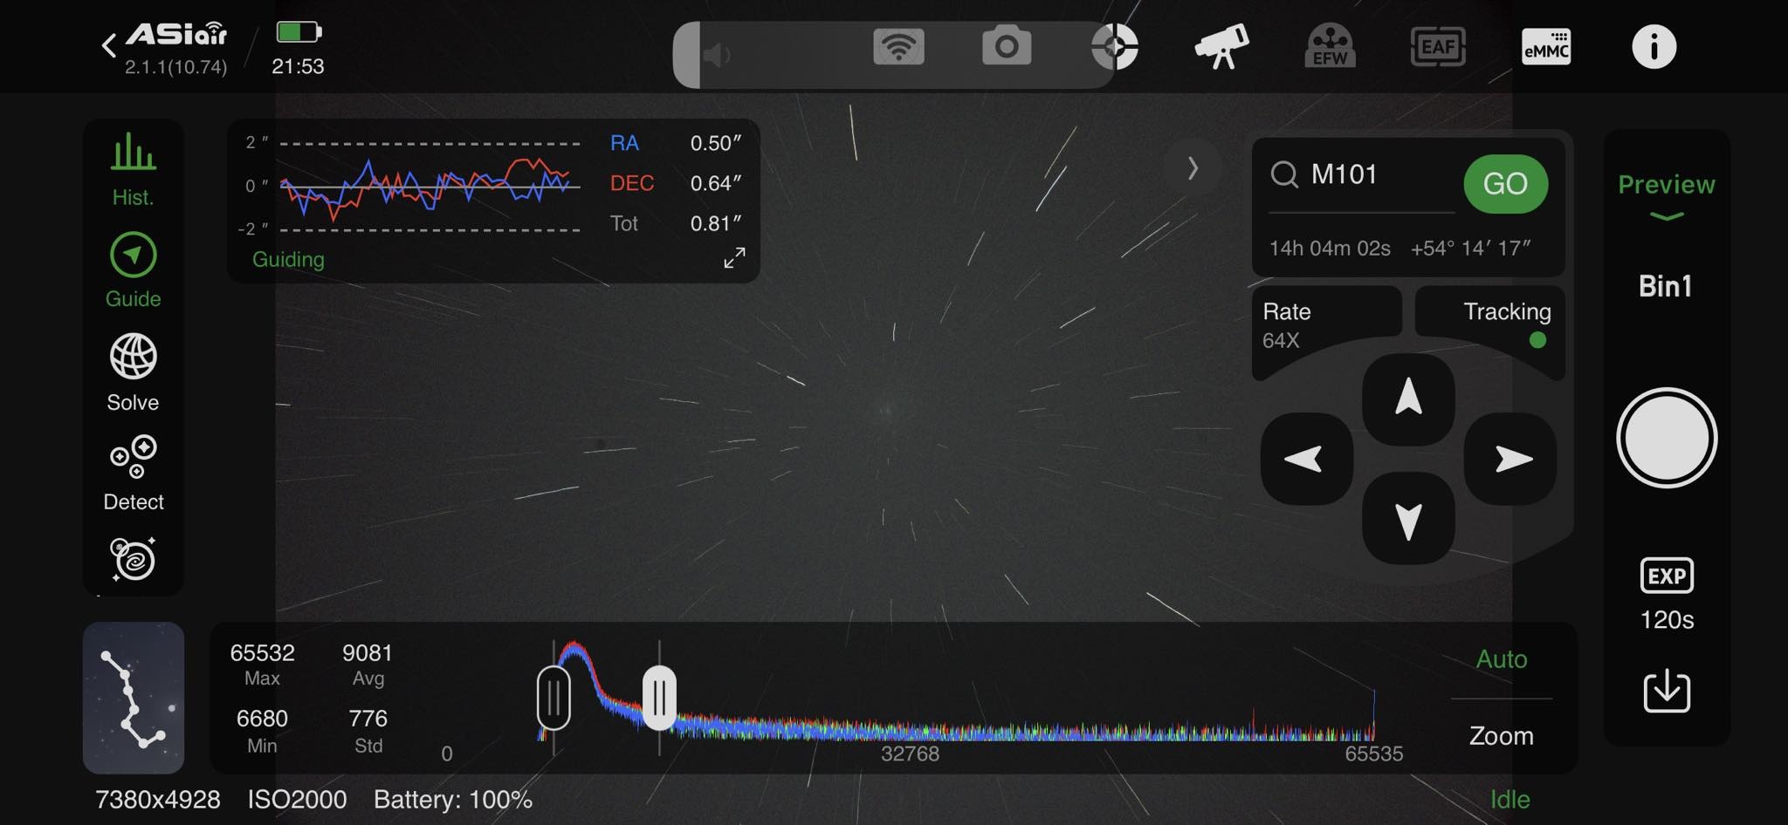Open the main camera settings icon

click(1007, 46)
